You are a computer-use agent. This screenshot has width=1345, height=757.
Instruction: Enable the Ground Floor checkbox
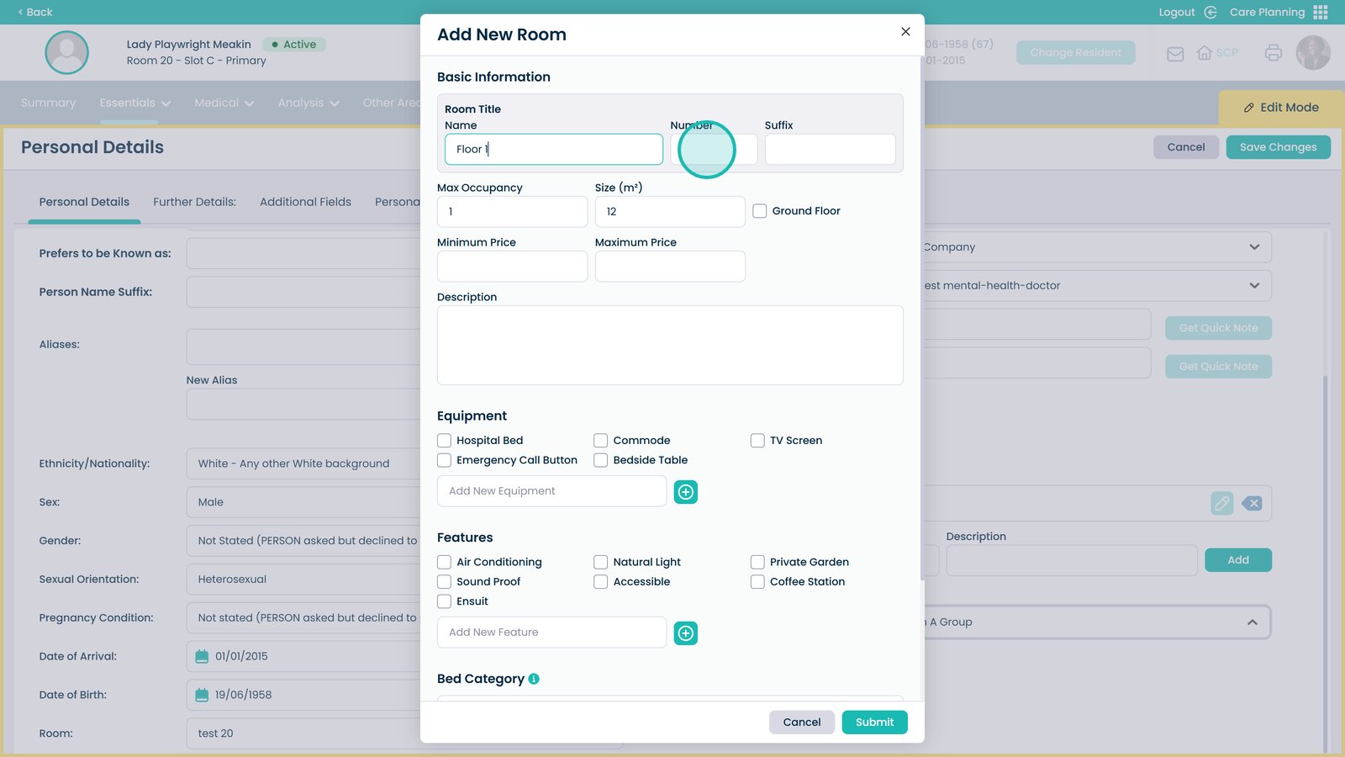pyautogui.click(x=759, y=211)
